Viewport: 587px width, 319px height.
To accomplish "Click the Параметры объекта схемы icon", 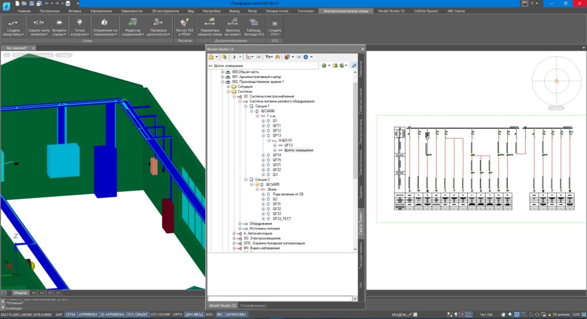I will coord(210,22).
